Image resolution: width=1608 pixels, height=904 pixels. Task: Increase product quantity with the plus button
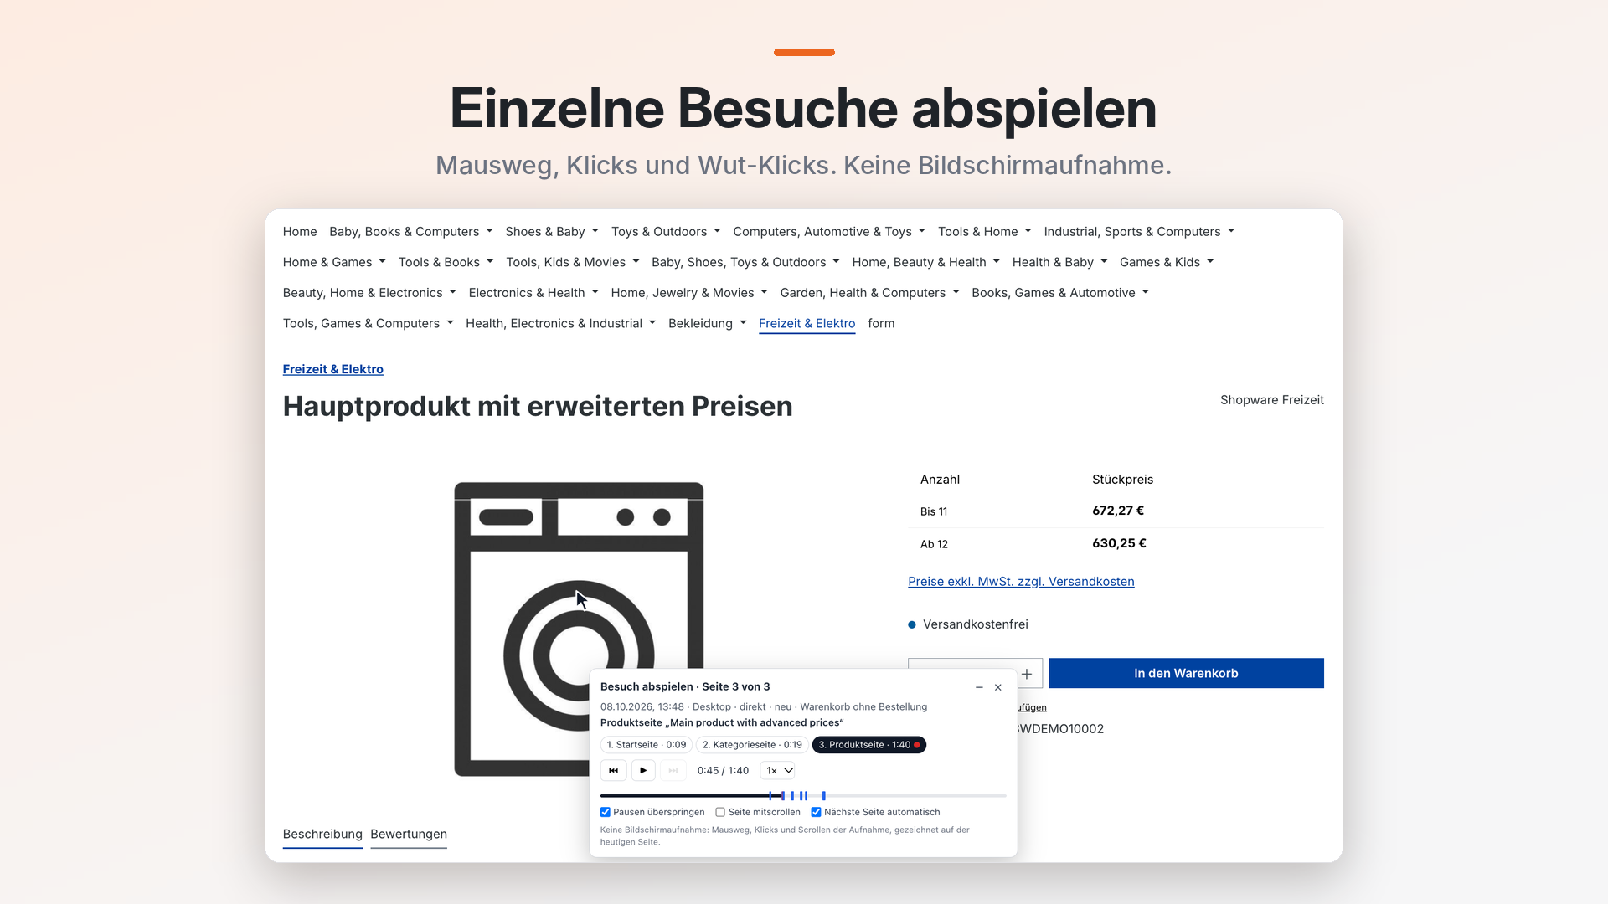coord(1027,674)
